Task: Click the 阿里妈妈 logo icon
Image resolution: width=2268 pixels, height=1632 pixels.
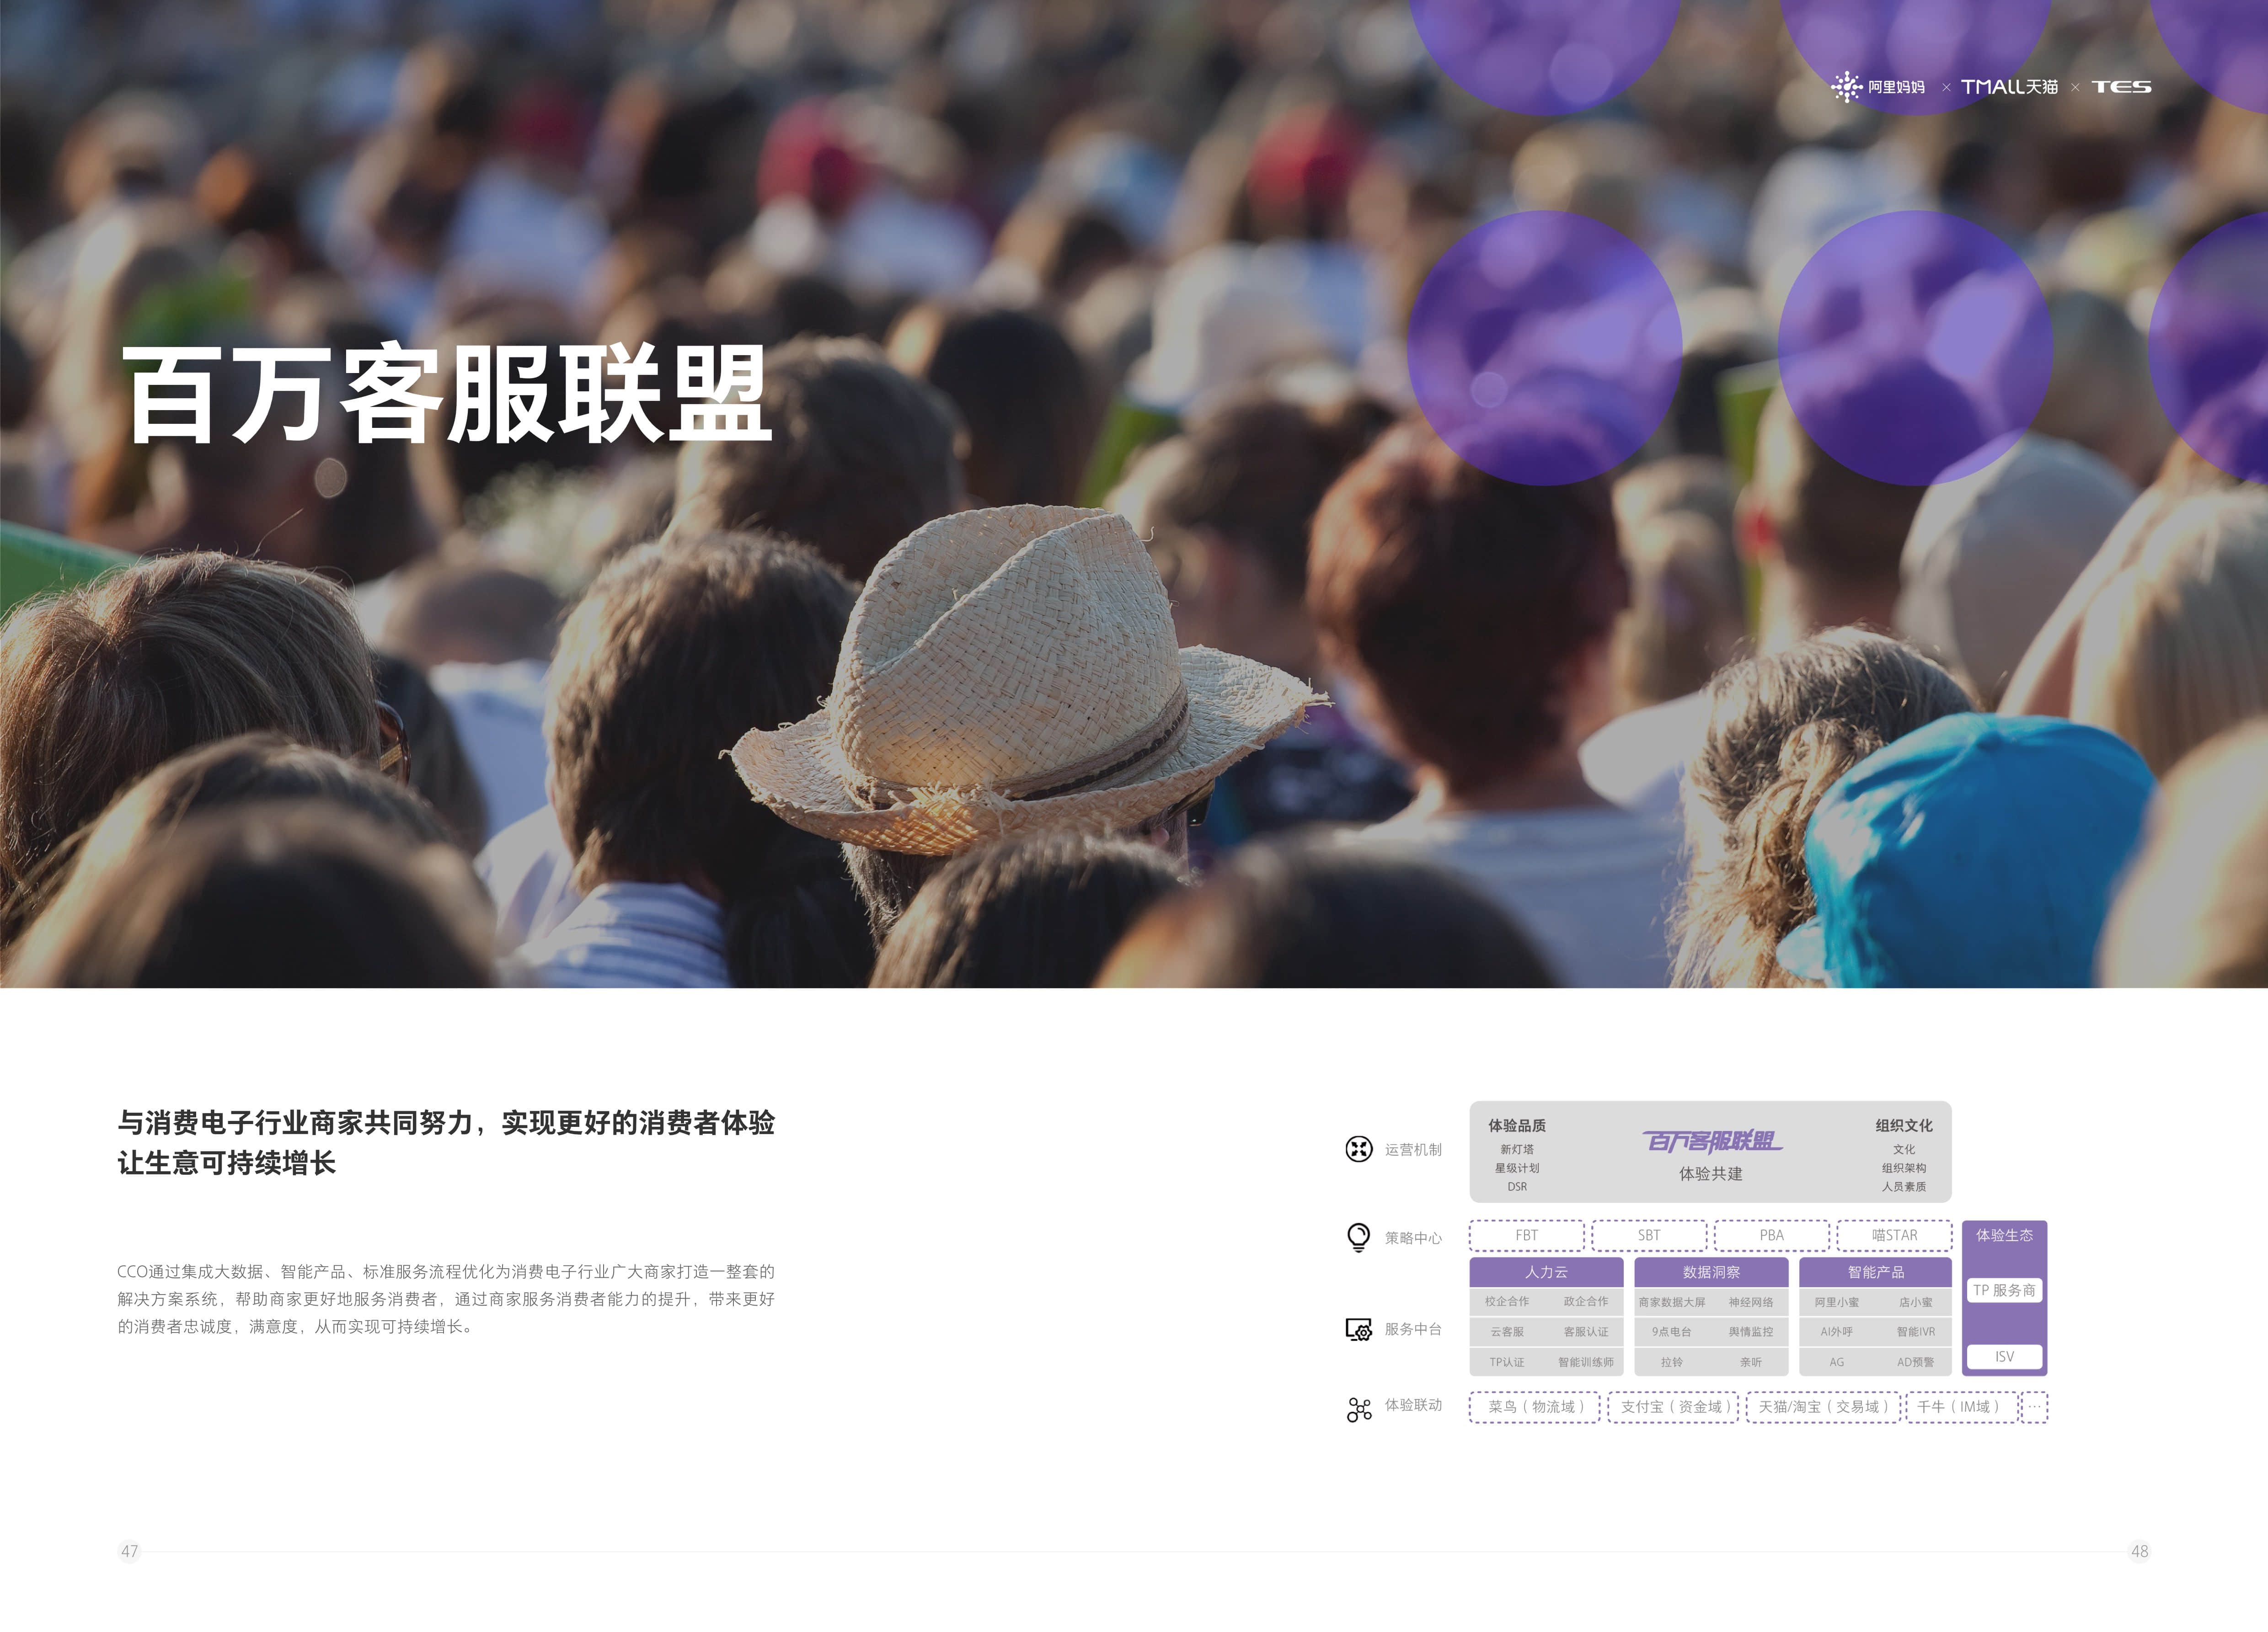Action: click(1846, 87)
